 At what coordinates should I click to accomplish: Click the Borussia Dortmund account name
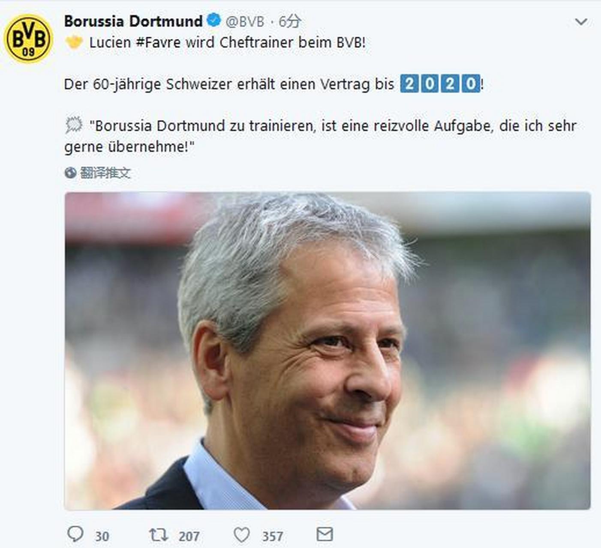[x=133, y=21]
